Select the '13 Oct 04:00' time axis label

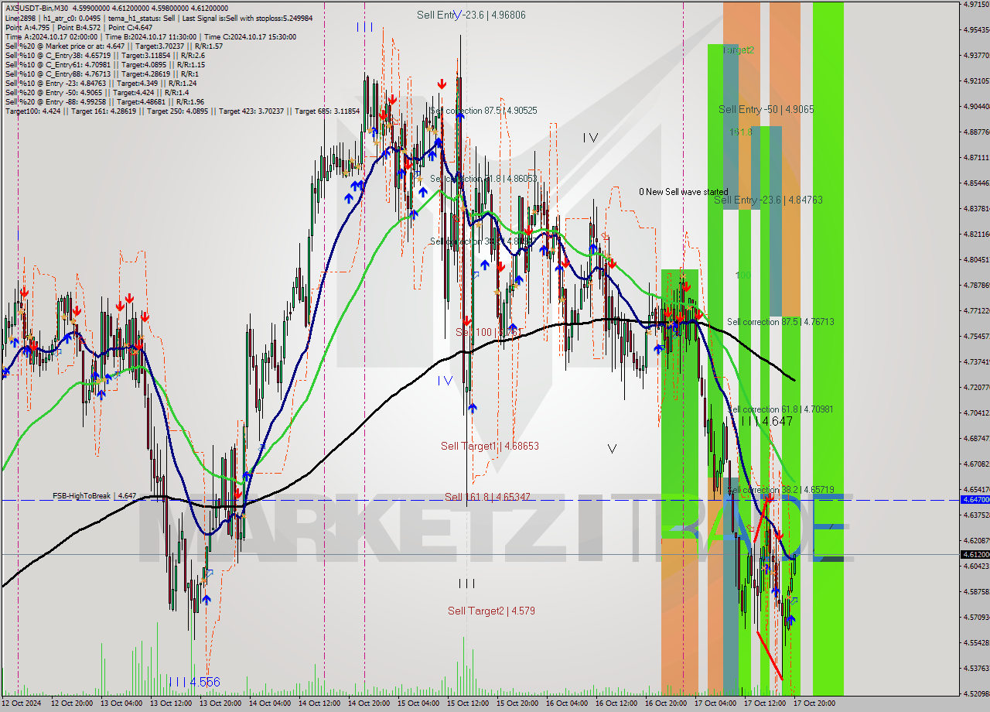122,703
